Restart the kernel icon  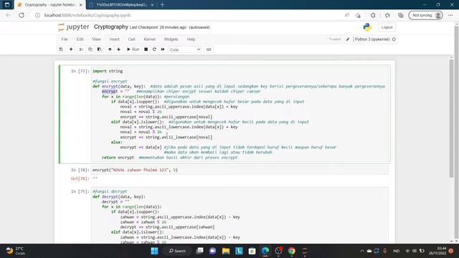pos(154,49)
